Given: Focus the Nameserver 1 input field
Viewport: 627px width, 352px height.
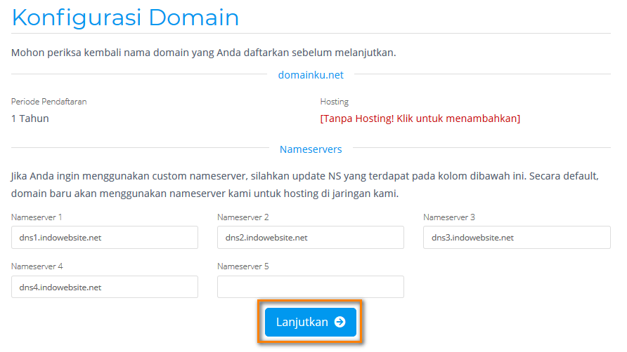Looking at the screenshot, I should point(104,238).
